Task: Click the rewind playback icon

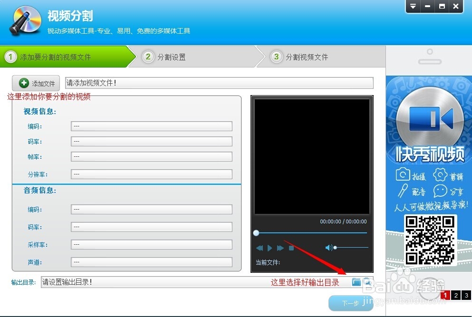Action: click(x=260, y=248)
